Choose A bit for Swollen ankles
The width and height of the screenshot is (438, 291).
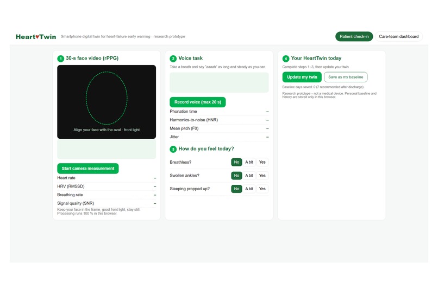(x=249, y=176)
